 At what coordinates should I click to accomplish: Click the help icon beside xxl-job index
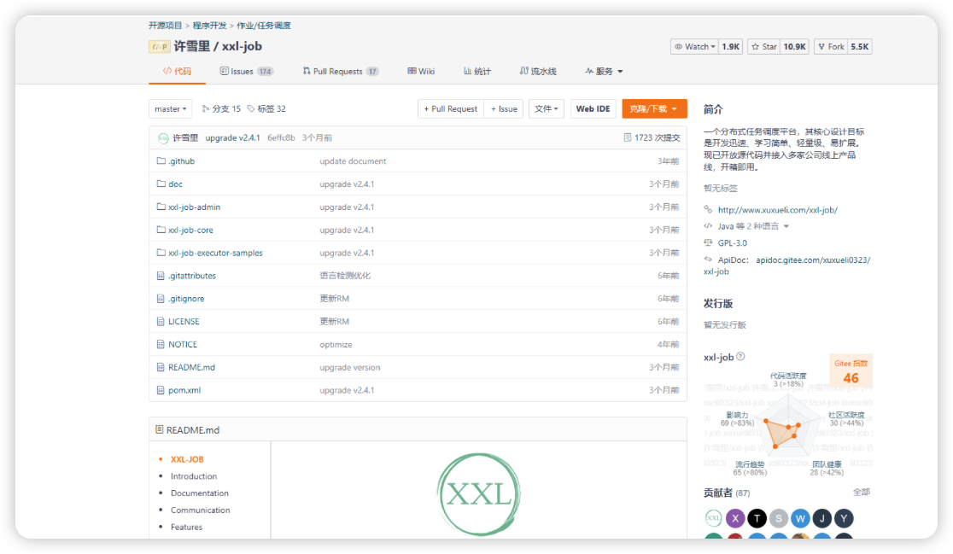740,357
